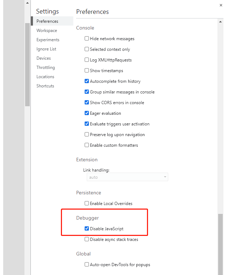
Task: Switch to the Experiments tab
Action: [x=48, y=40]
